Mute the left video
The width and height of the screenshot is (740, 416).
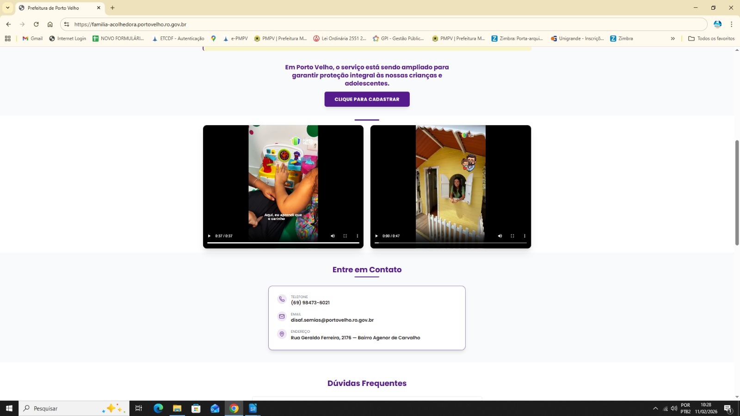point(333,236)
